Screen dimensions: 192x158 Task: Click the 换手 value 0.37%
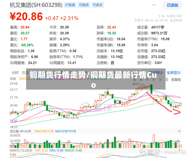pyautogui.click(x=65, y=39)
